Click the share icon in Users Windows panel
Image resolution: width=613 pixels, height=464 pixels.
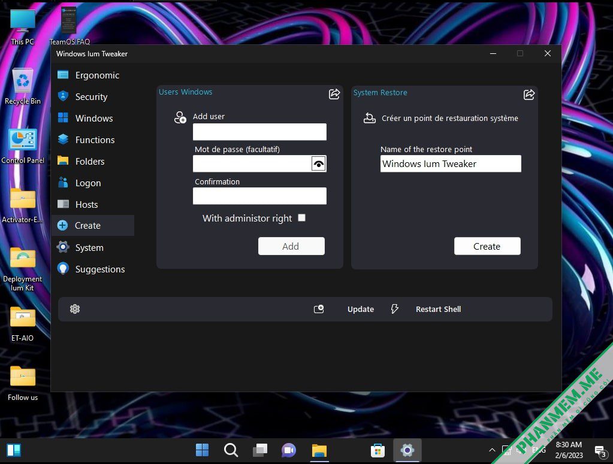pos(334,94)
